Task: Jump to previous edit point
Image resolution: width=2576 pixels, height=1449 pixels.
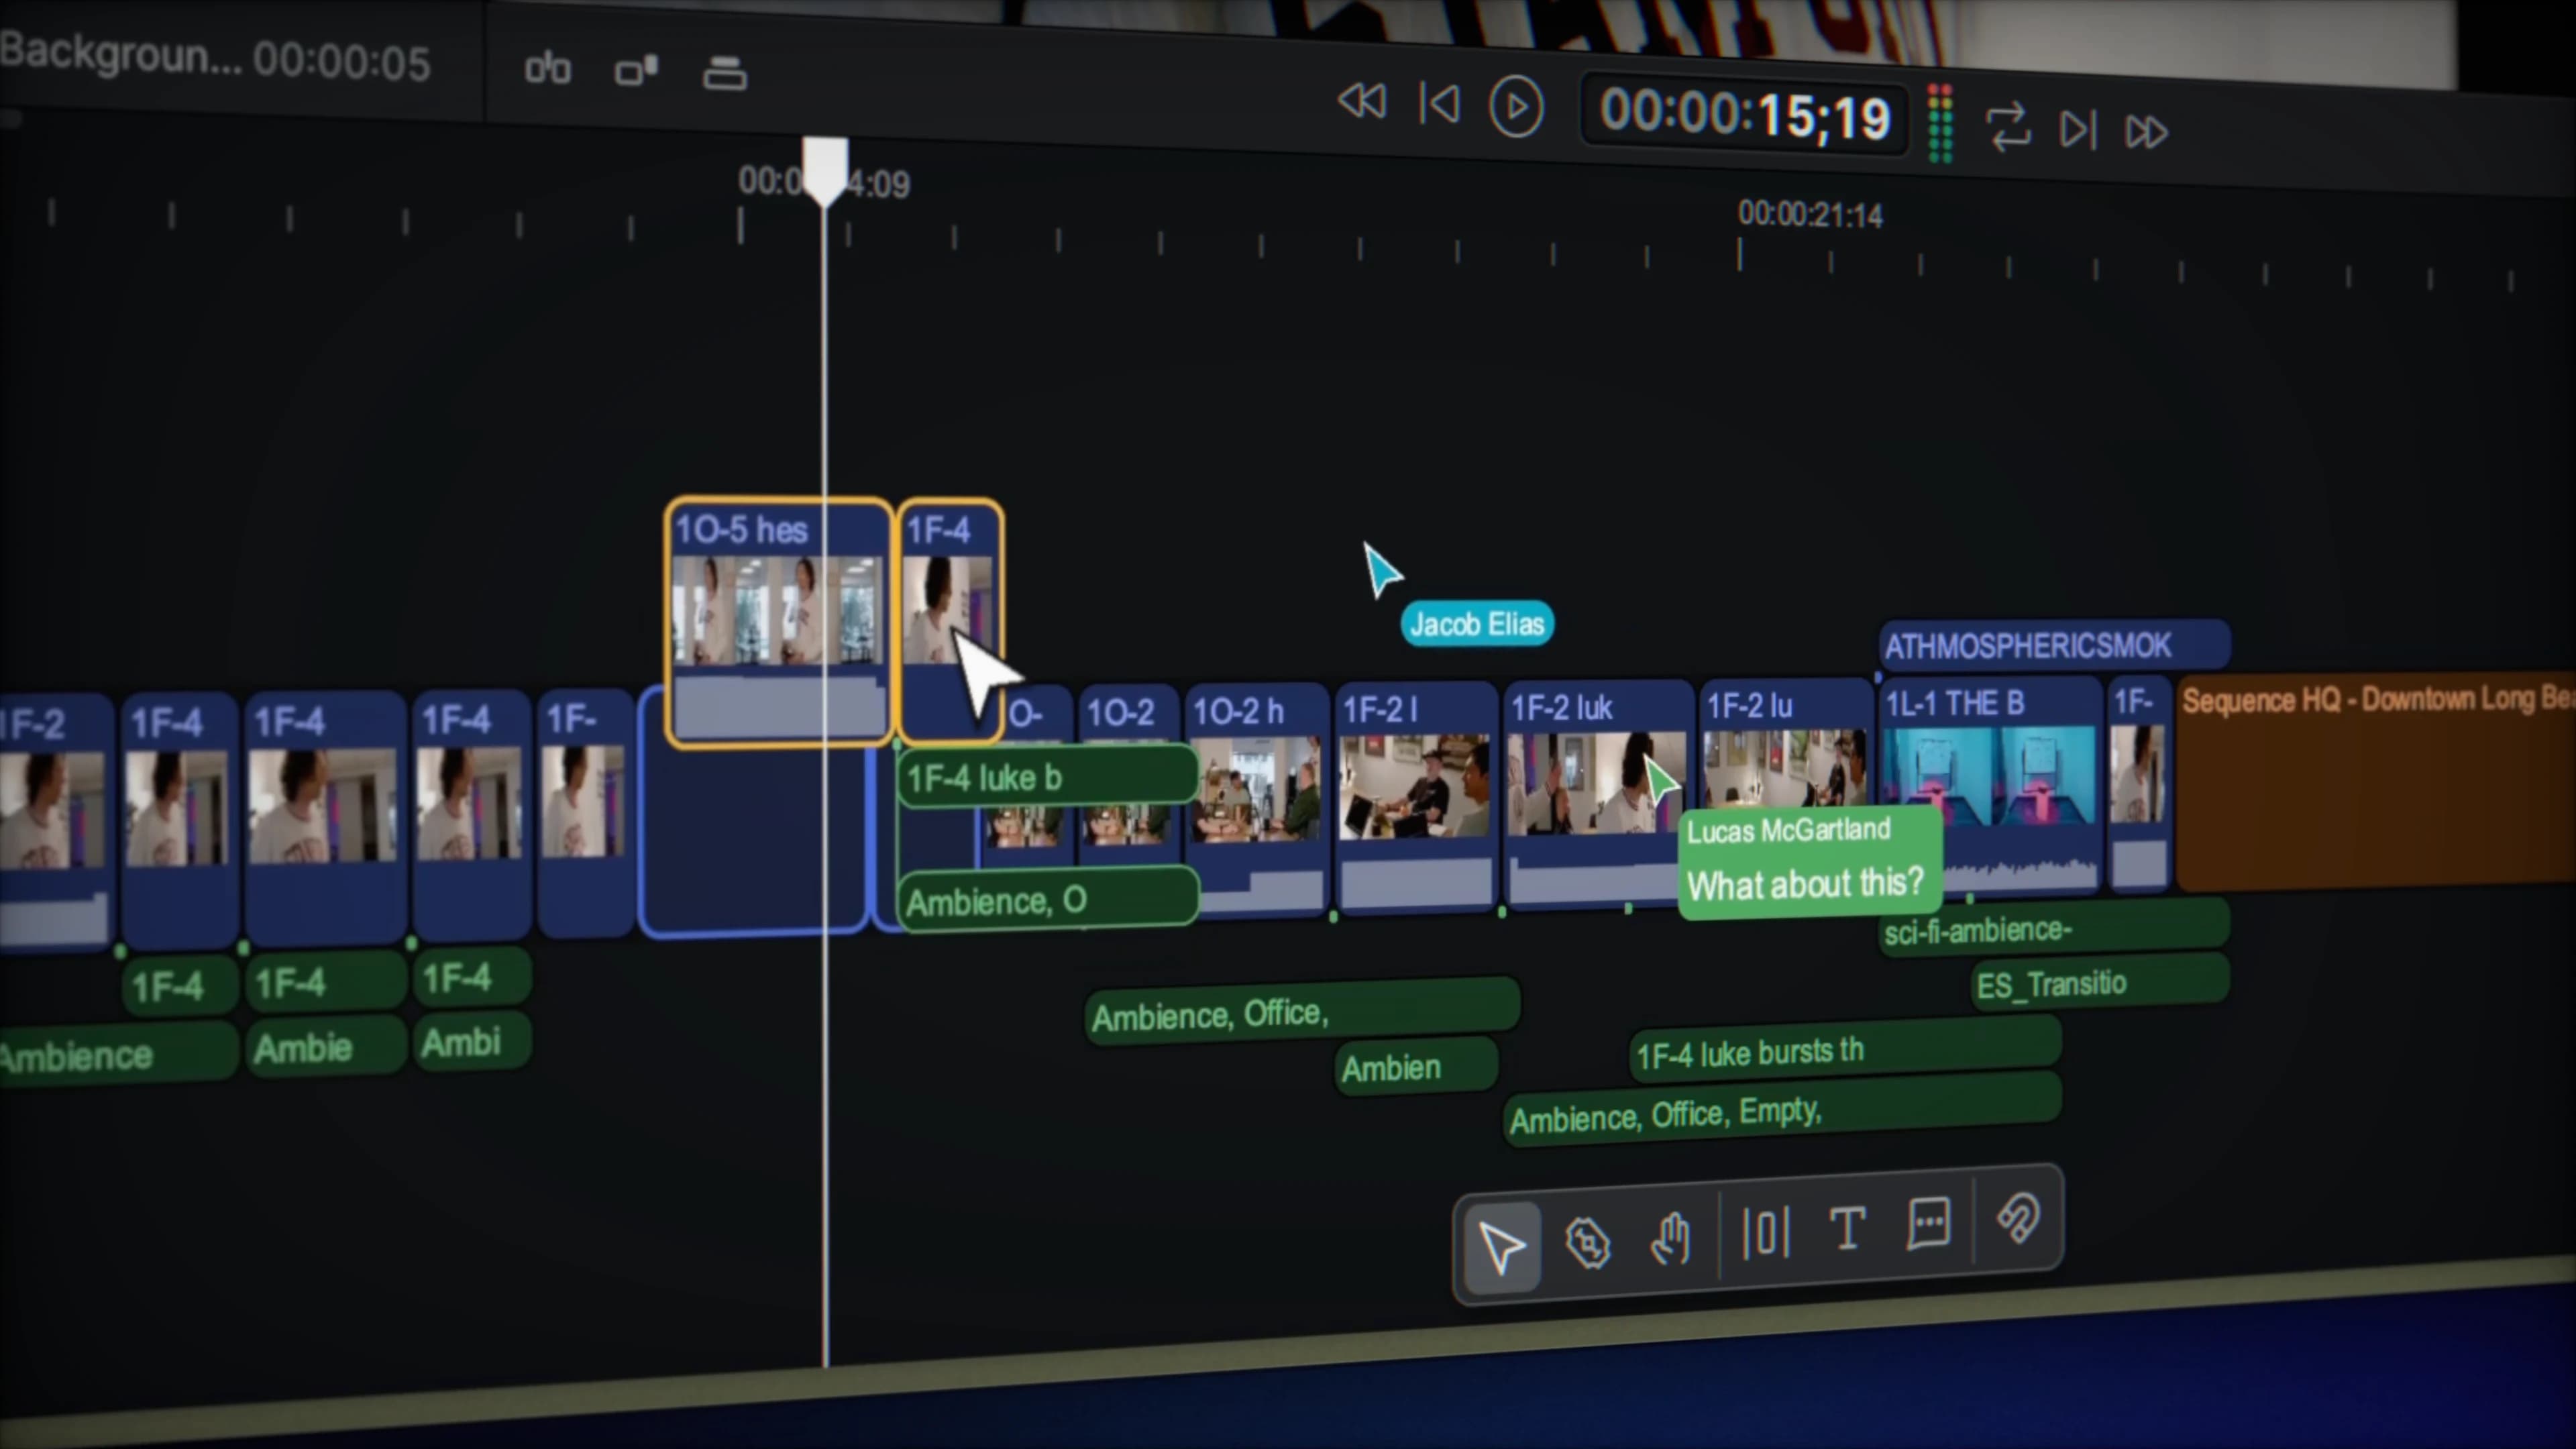Action: click(1439, 103)
